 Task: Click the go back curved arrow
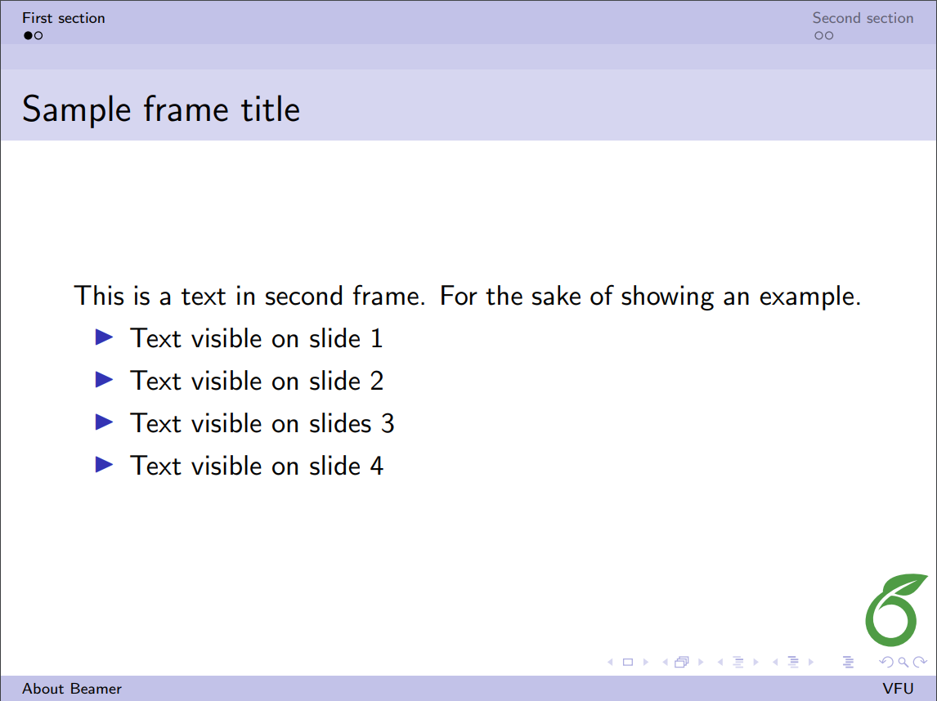pos(885,662)
